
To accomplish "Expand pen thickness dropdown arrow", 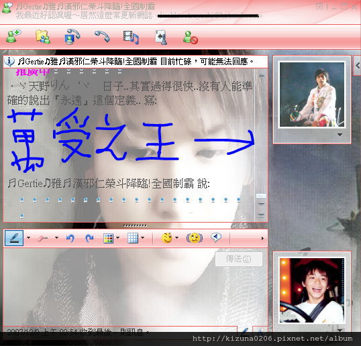I will coord(29,237).
